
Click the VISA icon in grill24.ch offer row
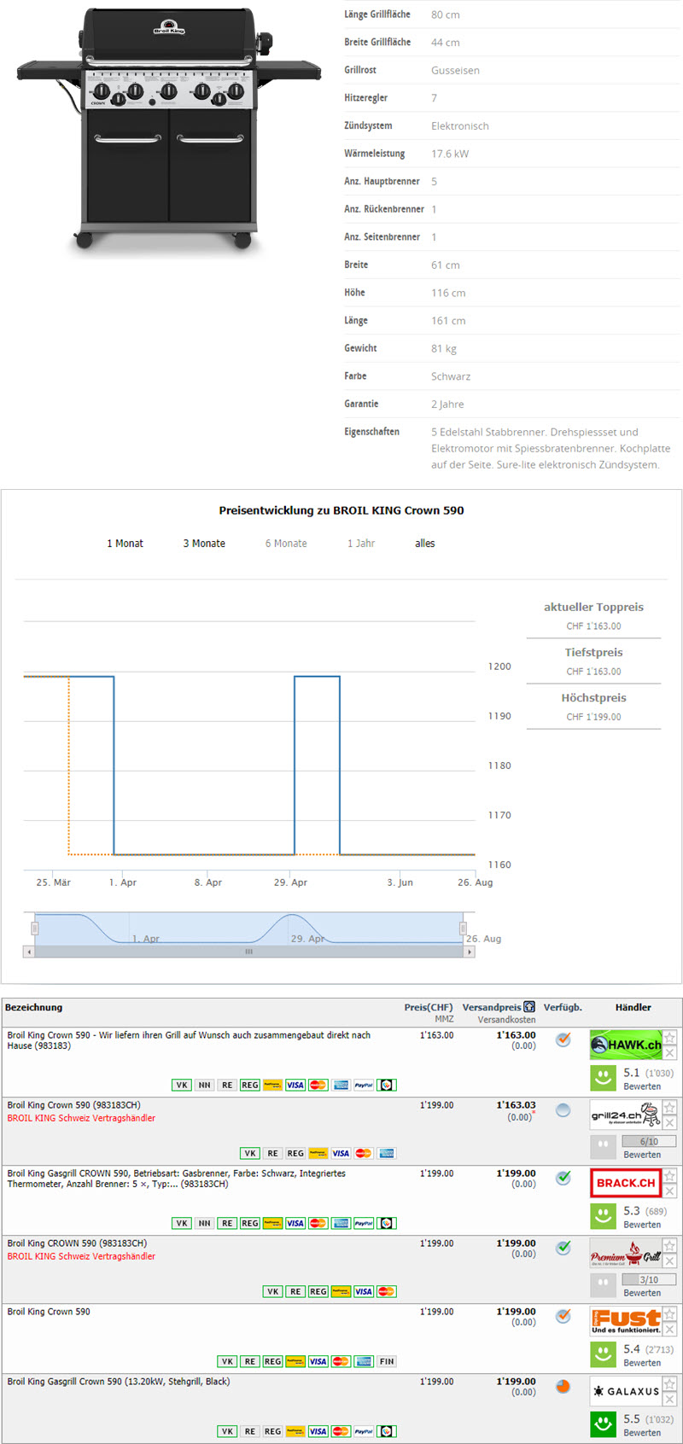coord(341,1153)
